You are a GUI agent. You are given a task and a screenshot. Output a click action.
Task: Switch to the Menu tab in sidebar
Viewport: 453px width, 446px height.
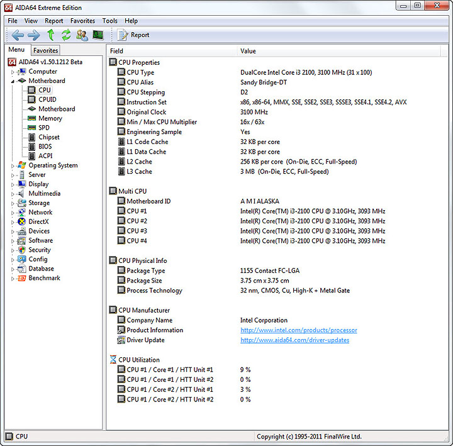tap(16, 50)
